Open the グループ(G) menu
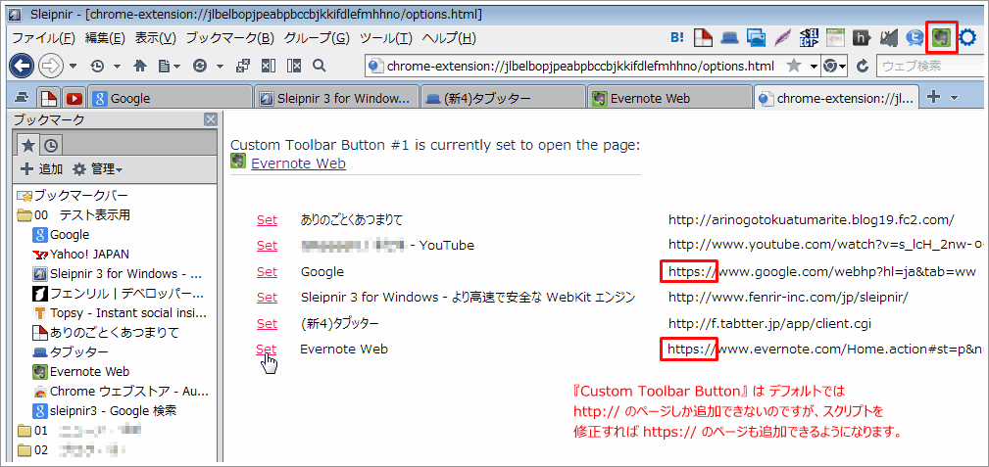 (317, 38)
